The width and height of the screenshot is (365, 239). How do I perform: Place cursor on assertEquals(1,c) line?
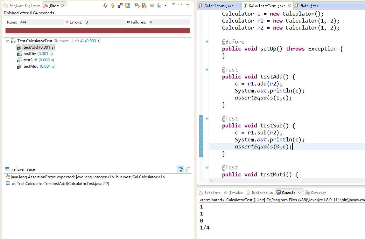click(263, 98)
